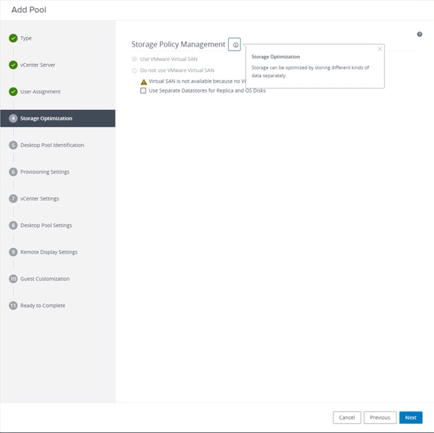This screenshot has width=434, height=433.
Task: Click the step 6 number badge
Action: [13, 172]
